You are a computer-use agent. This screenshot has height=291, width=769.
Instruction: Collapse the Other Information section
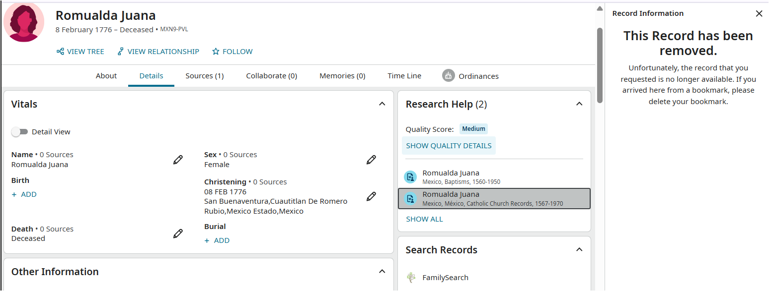[382, 272]
